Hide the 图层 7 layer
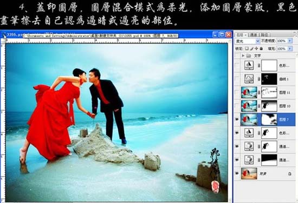Image resolution: width=298 pixels, height=203 pixels. [x=237, y=119]
